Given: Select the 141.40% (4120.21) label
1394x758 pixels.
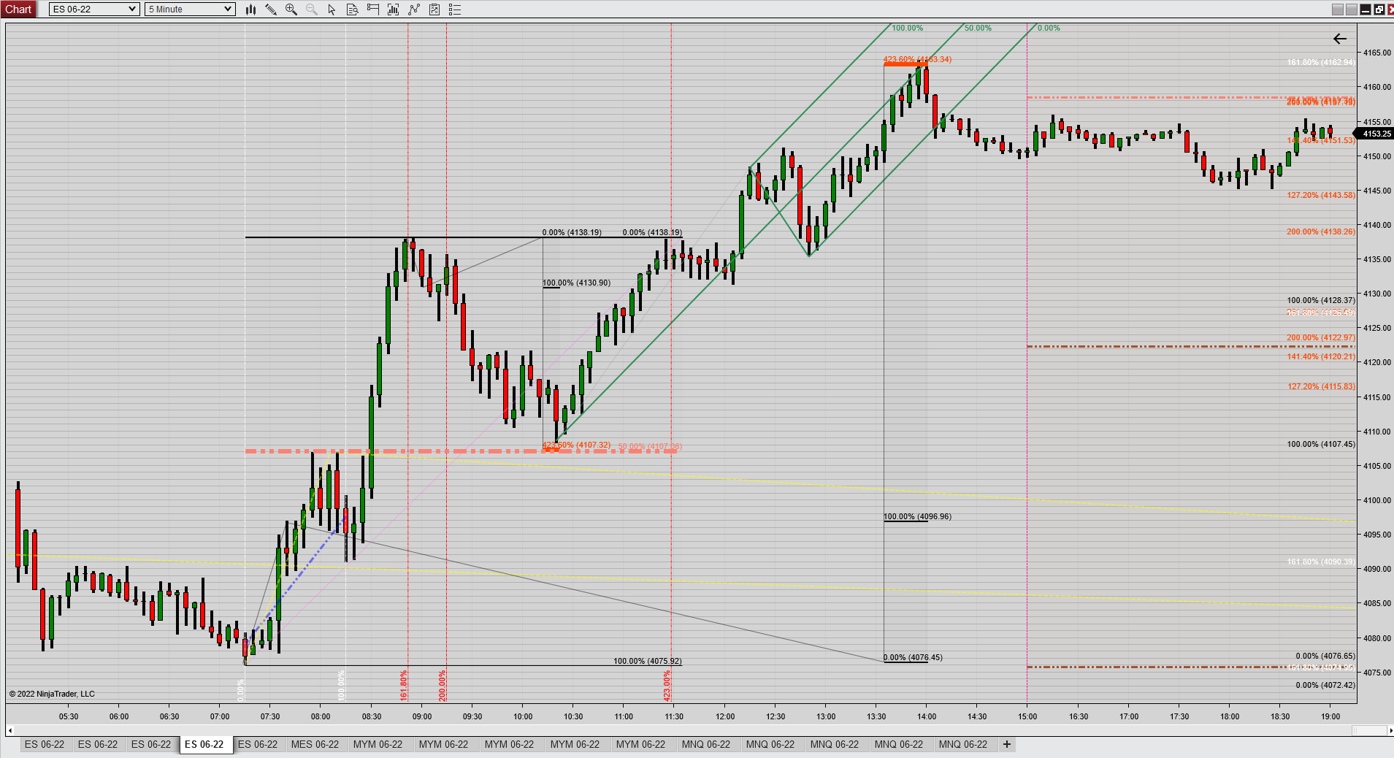Looking at the screenshot, I should coord(1321,356).
